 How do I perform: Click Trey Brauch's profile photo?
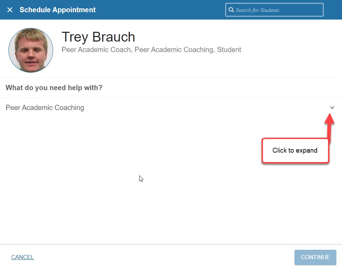click(x=31, y=50)
